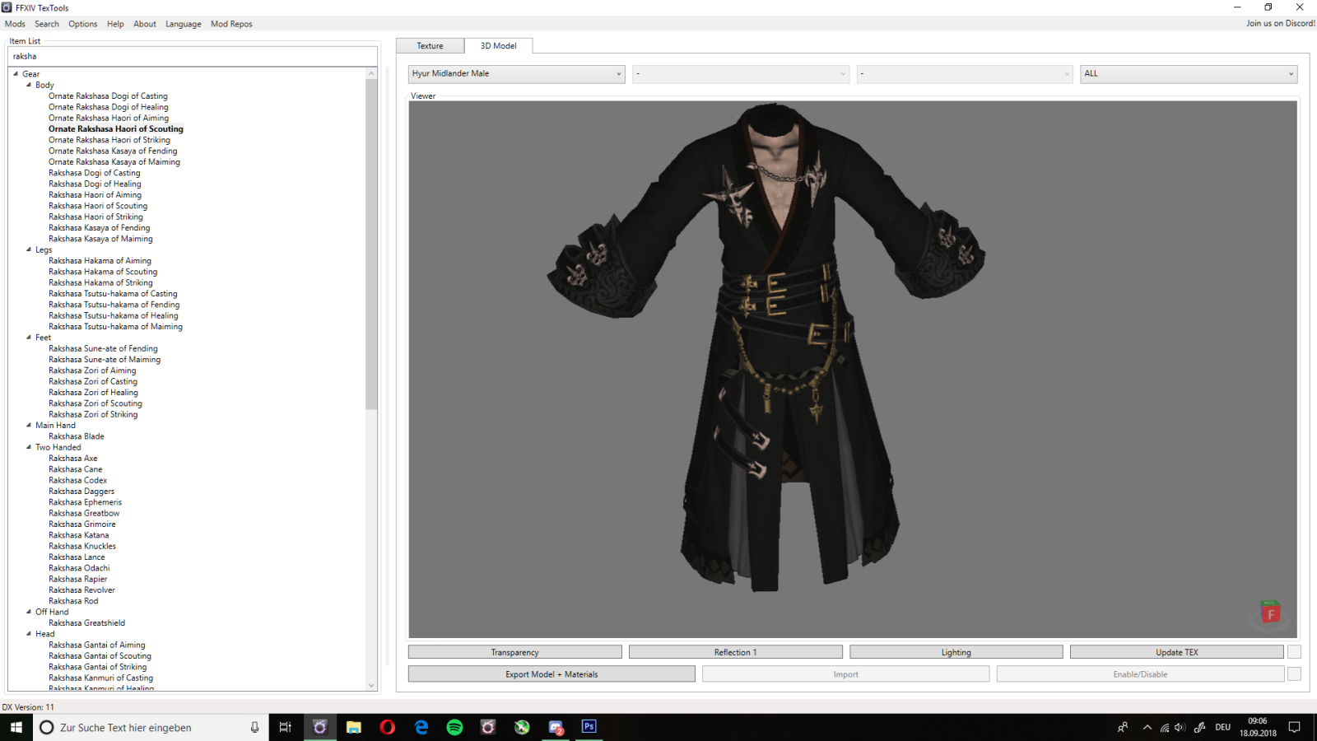
Task: Collapse the Feet tree node
Action: pyautogui.click(x=29, y=338)
